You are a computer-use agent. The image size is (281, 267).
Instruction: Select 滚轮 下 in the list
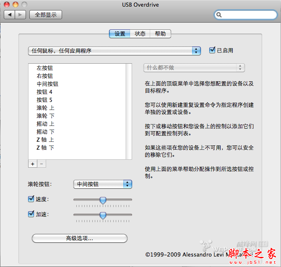77,116
